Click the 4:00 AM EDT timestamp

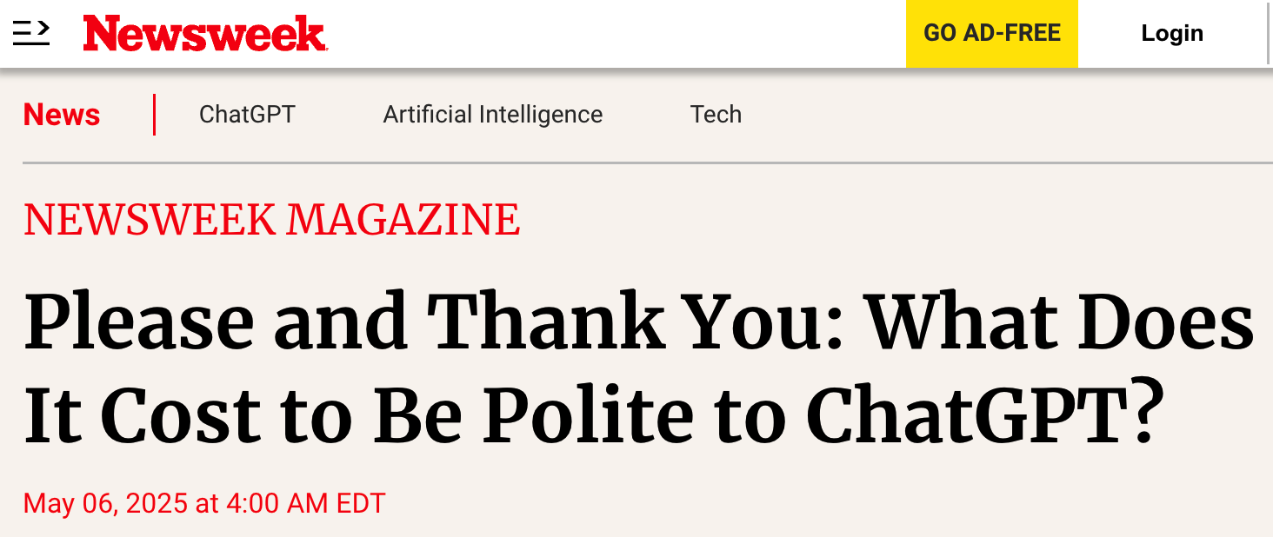click(x=305, y=503)
